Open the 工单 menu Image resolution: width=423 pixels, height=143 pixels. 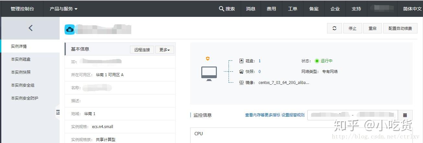293,9
